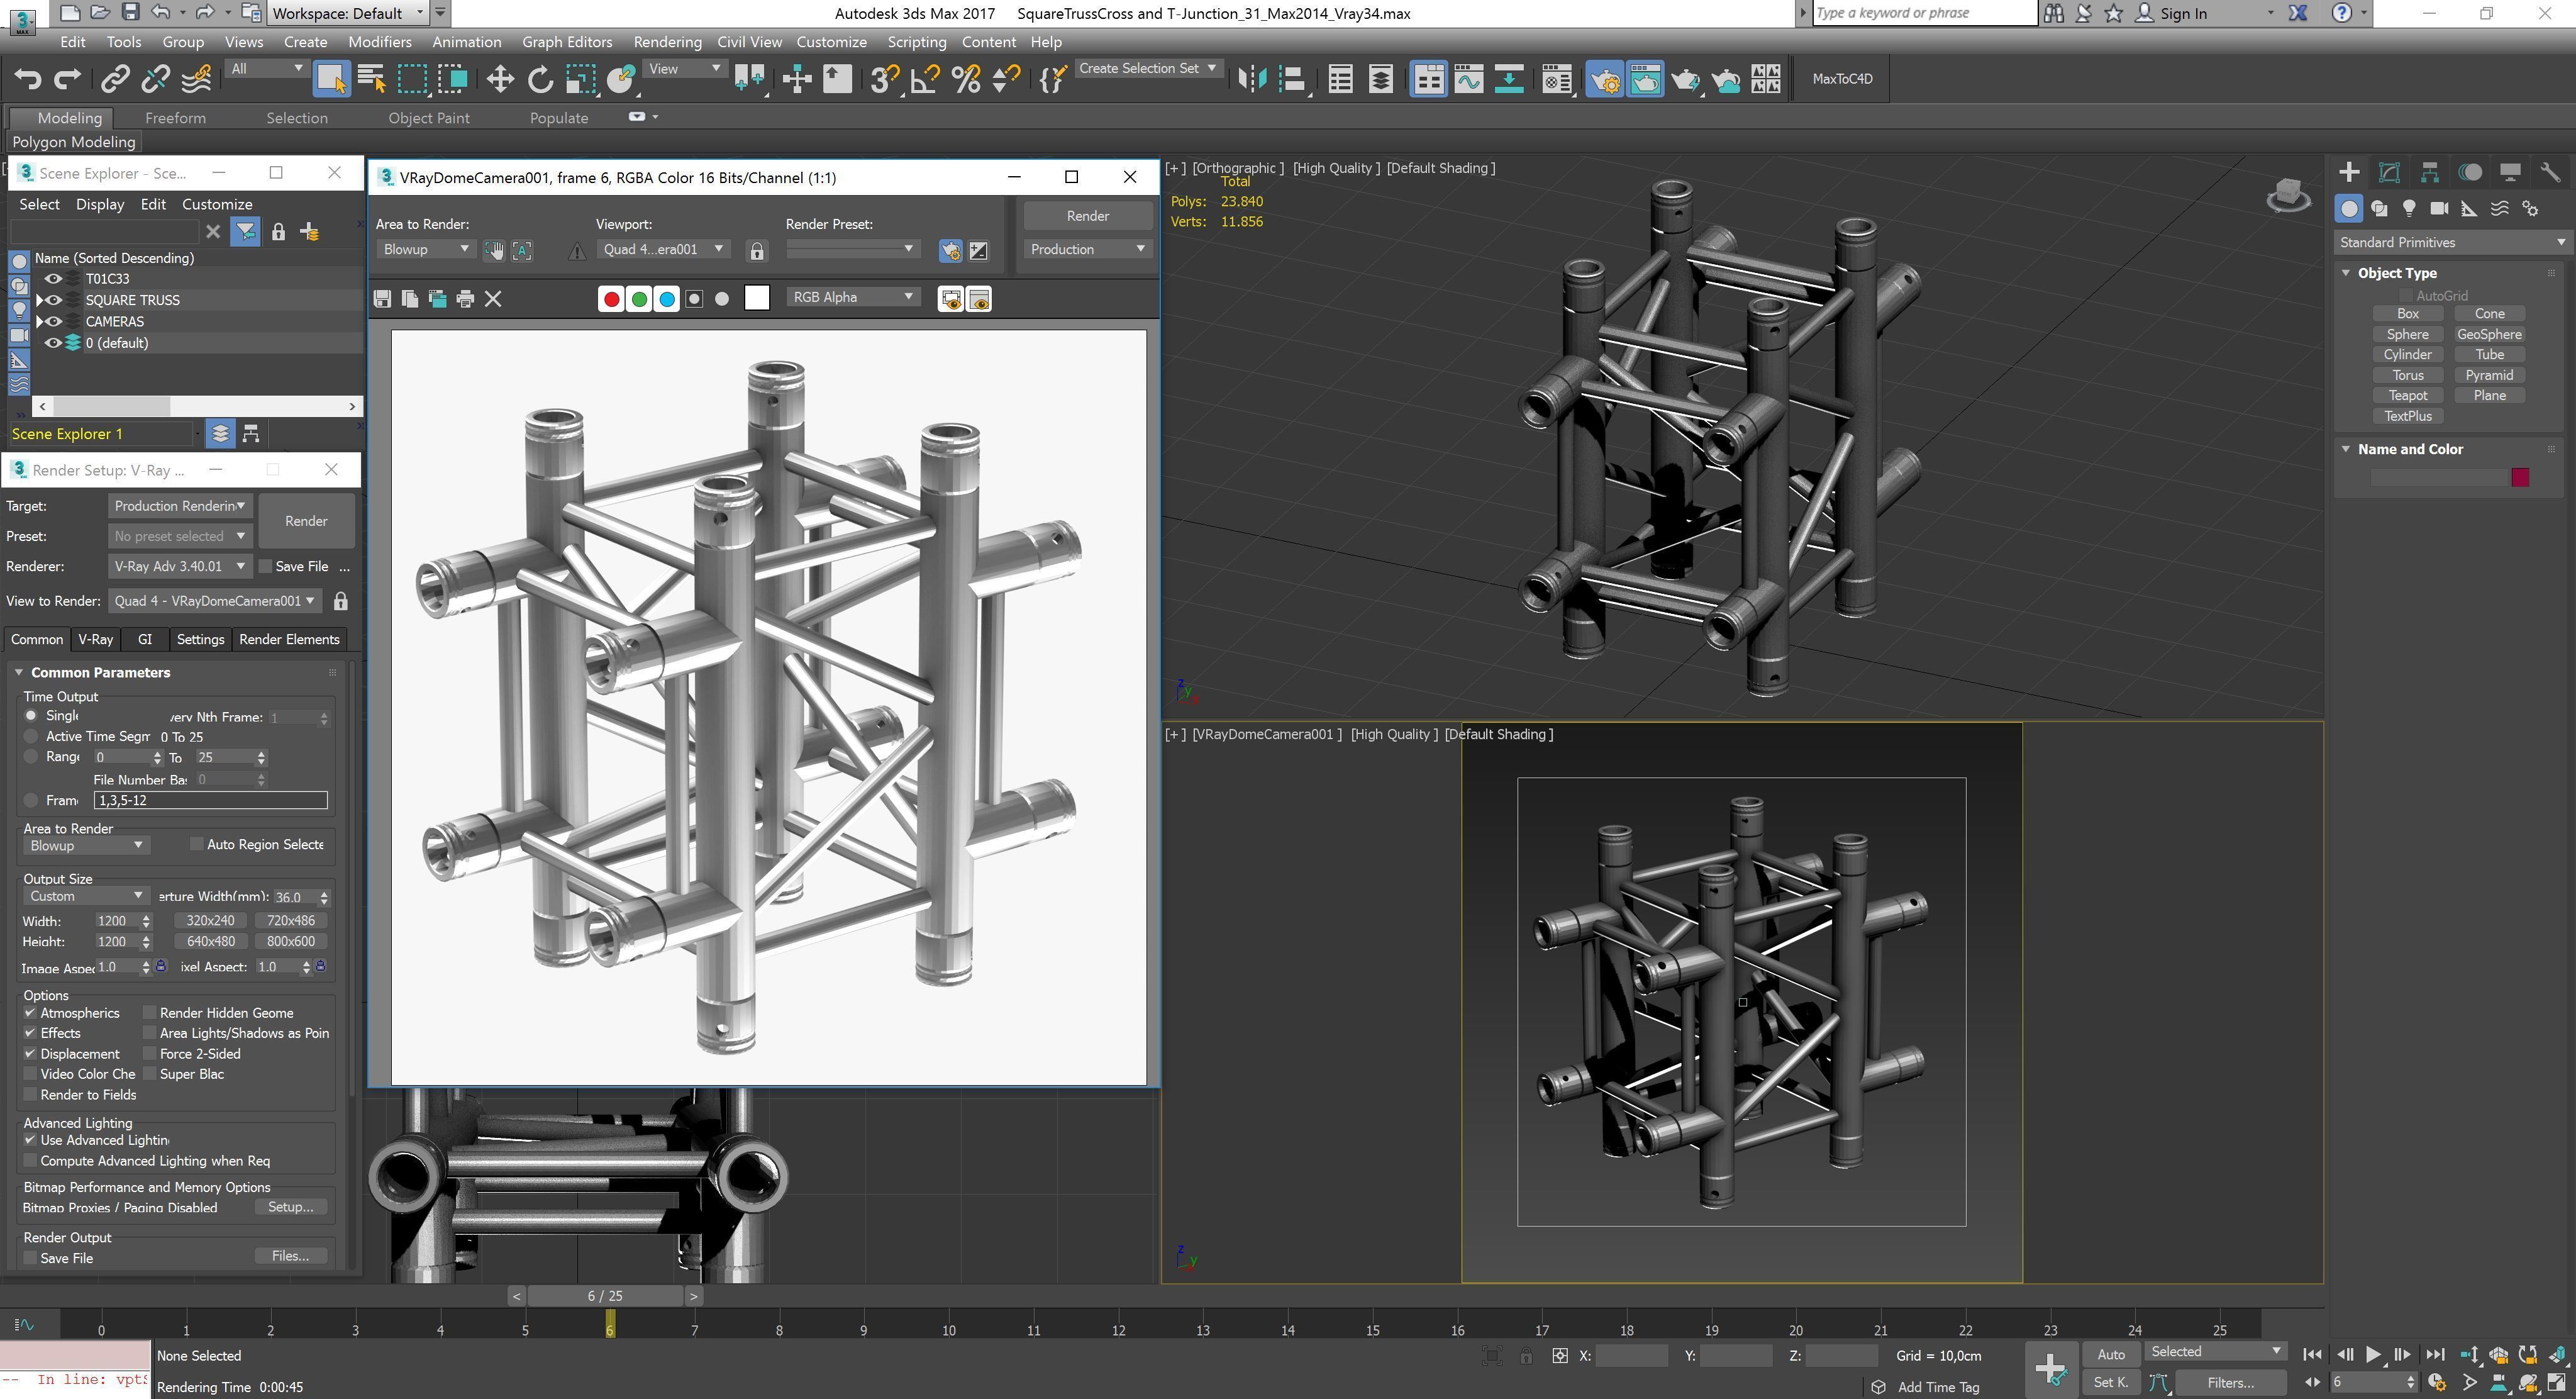The width and height of the screenshot is (2576, 1399).
Task: Open the Graph Editors menu
Action: point(567,42)
